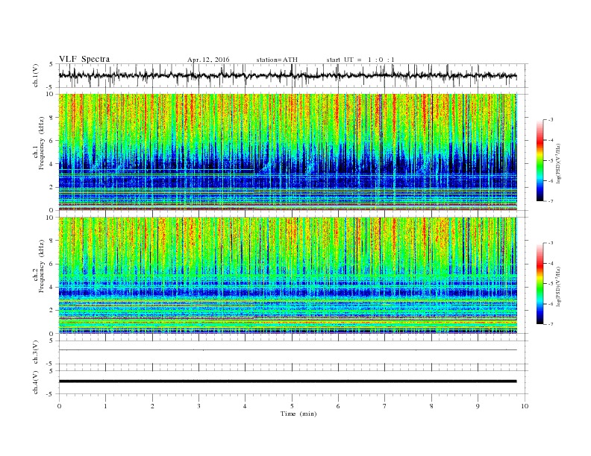591x456 pixels.
Task: Click the ch.1(V) axis label
Action: [x=36, y=75]
